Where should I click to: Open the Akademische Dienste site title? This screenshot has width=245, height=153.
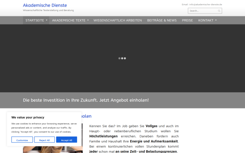pos(45,5)
